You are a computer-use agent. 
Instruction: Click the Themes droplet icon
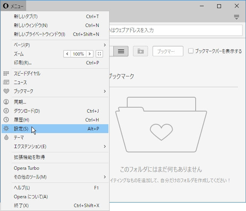[6, 137]
